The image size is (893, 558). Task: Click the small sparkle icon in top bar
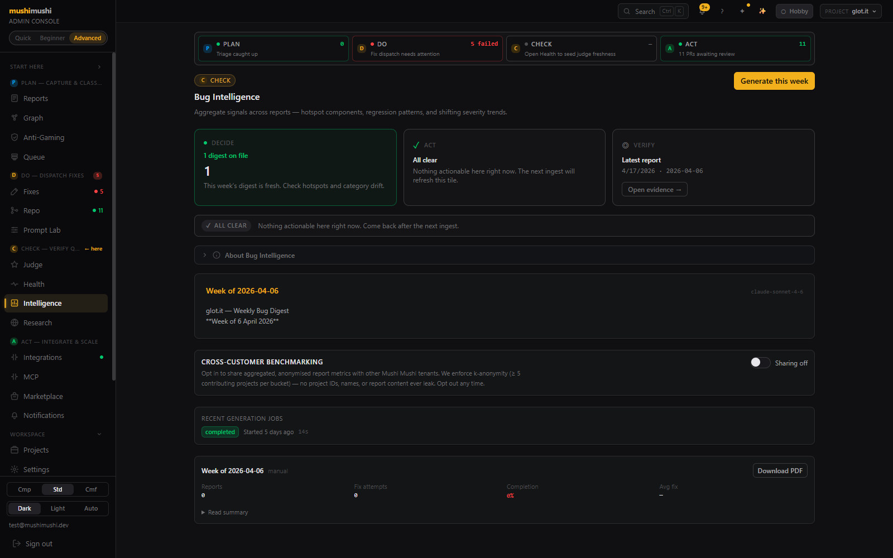point(742,11)
